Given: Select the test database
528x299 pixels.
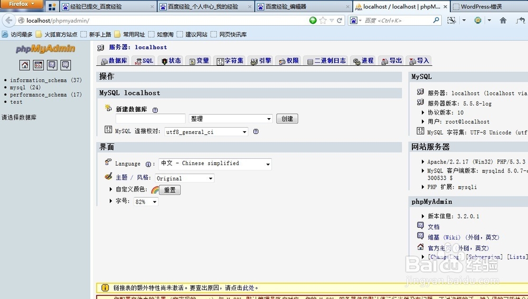Looking at the screenshot, I should (16, 102).
